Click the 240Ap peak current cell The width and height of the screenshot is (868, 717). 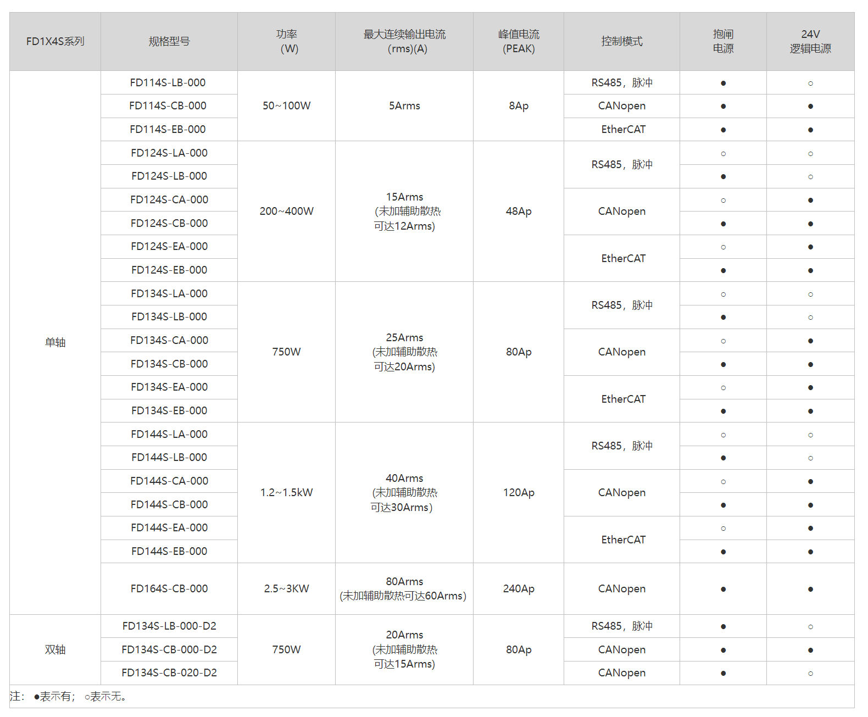(x=519, y=588)
